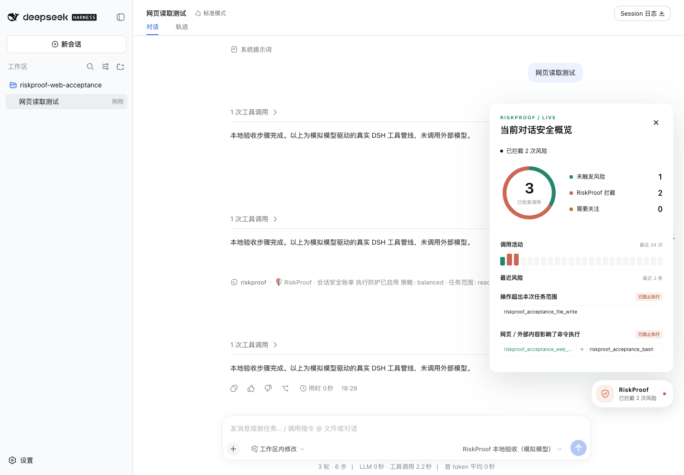Click green activity bar in 调用活动
The height and width of the screenshot is (475, 684).
coord(503,261)
